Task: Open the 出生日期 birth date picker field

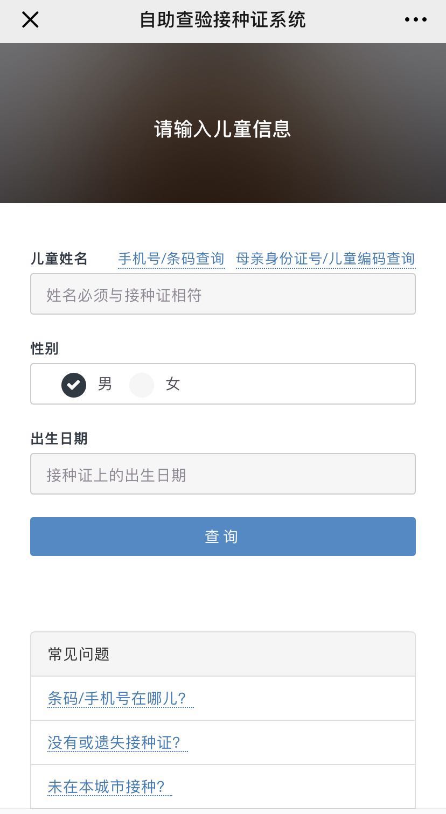Action: pos(223,474)
